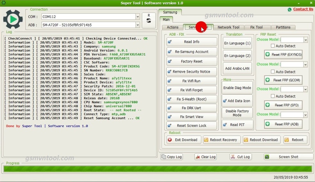Switch to the Samsung tab

(170, 12)
